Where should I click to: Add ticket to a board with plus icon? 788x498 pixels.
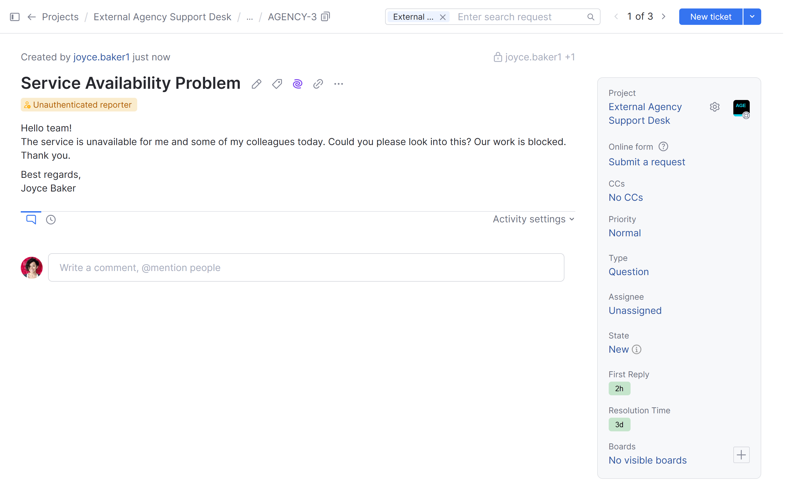[742, 455]
